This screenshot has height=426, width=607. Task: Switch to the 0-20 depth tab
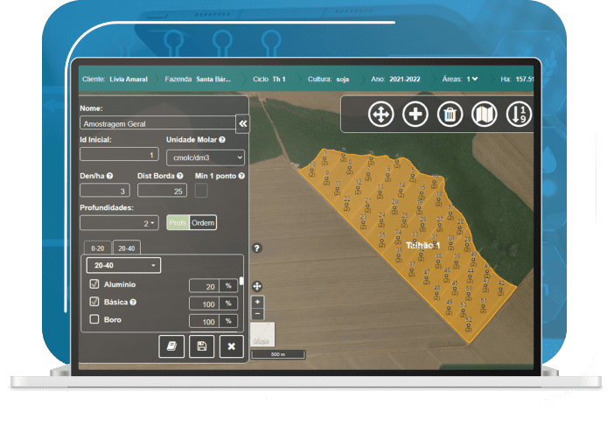tap(98, 248)
